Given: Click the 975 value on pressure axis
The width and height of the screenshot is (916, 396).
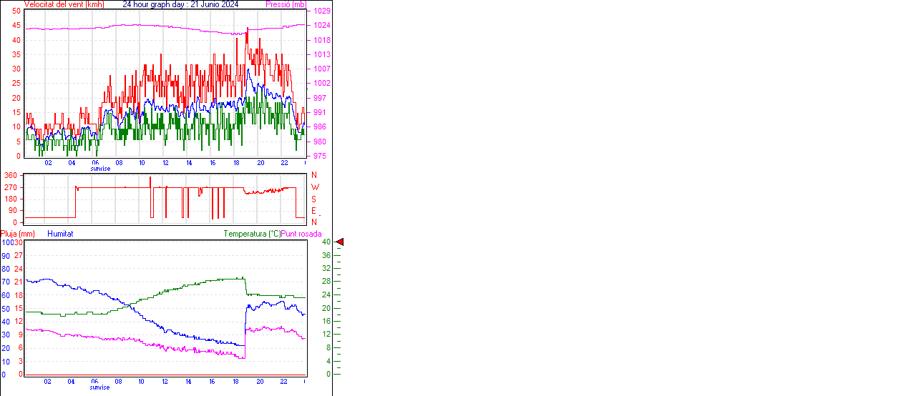Looking at the screenshot, I should pos(321,156).
